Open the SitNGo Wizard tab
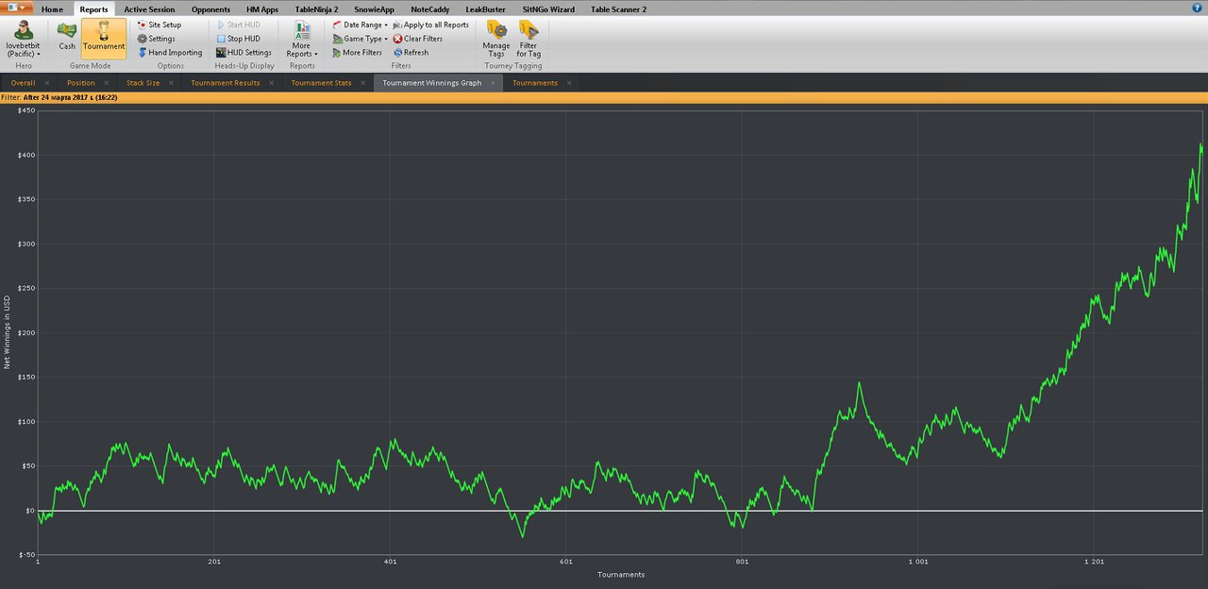This screenshot has width=1208, height=589. (x=548, y=9)
